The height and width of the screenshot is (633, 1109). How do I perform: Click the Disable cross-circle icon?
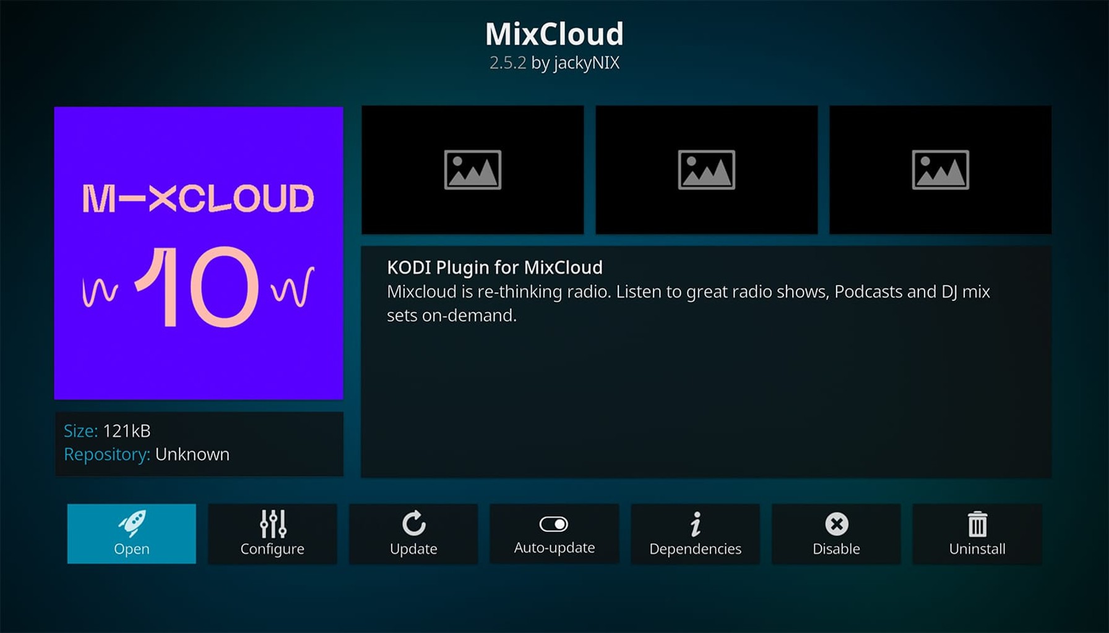(x=836, y=524)
